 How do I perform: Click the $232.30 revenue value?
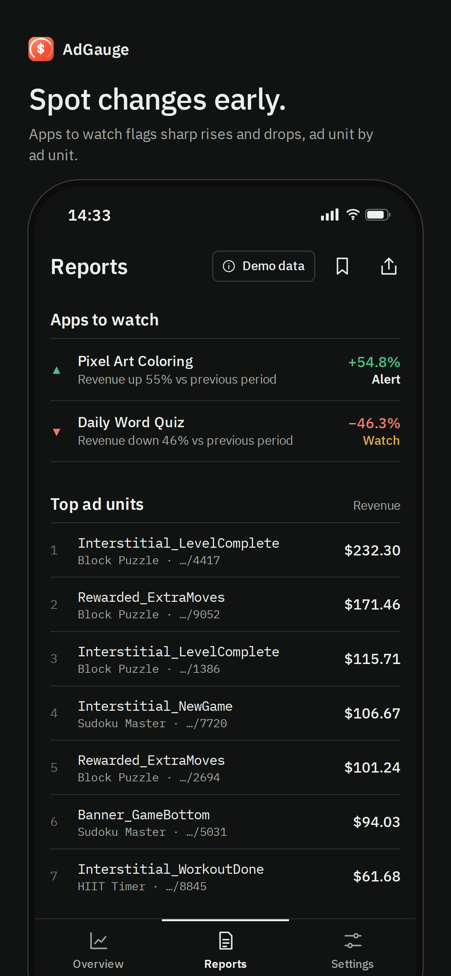click(x=372, y=550)
